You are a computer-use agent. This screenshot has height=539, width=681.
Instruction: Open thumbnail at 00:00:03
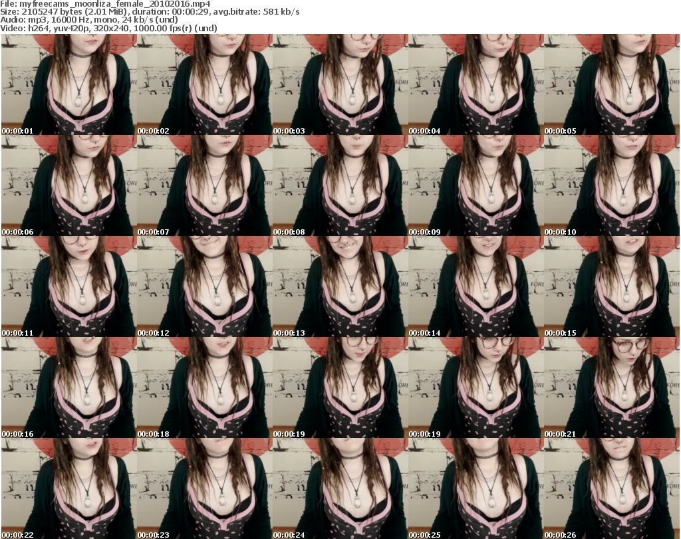[340, 84]
